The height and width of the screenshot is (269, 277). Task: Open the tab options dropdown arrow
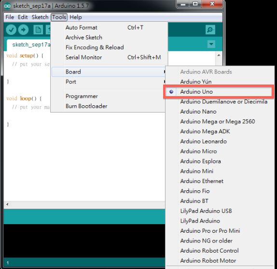(x=211, y=44)
